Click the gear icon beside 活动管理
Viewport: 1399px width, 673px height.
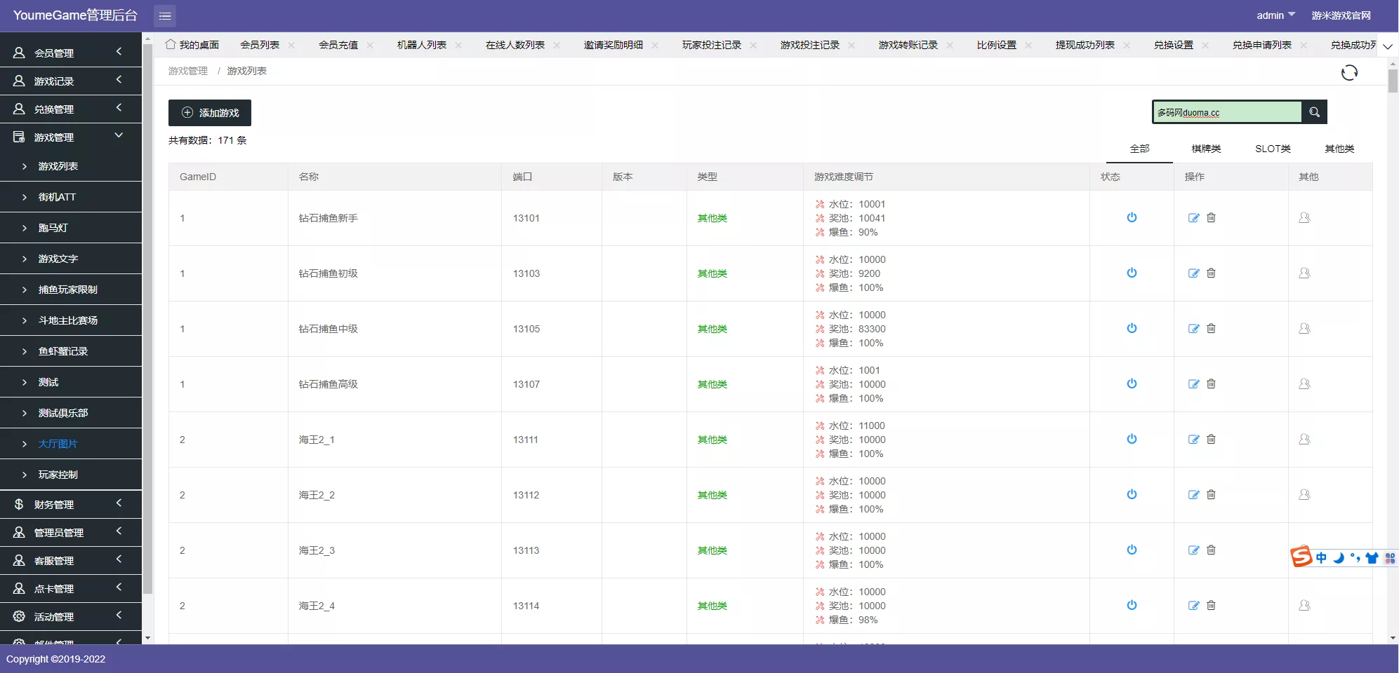pyautogui.click(x=18, y=616)
